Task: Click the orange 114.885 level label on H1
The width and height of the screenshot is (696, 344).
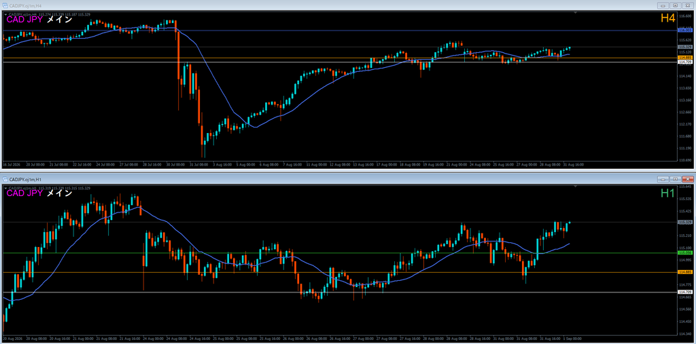Action: [x=685, y=272]
